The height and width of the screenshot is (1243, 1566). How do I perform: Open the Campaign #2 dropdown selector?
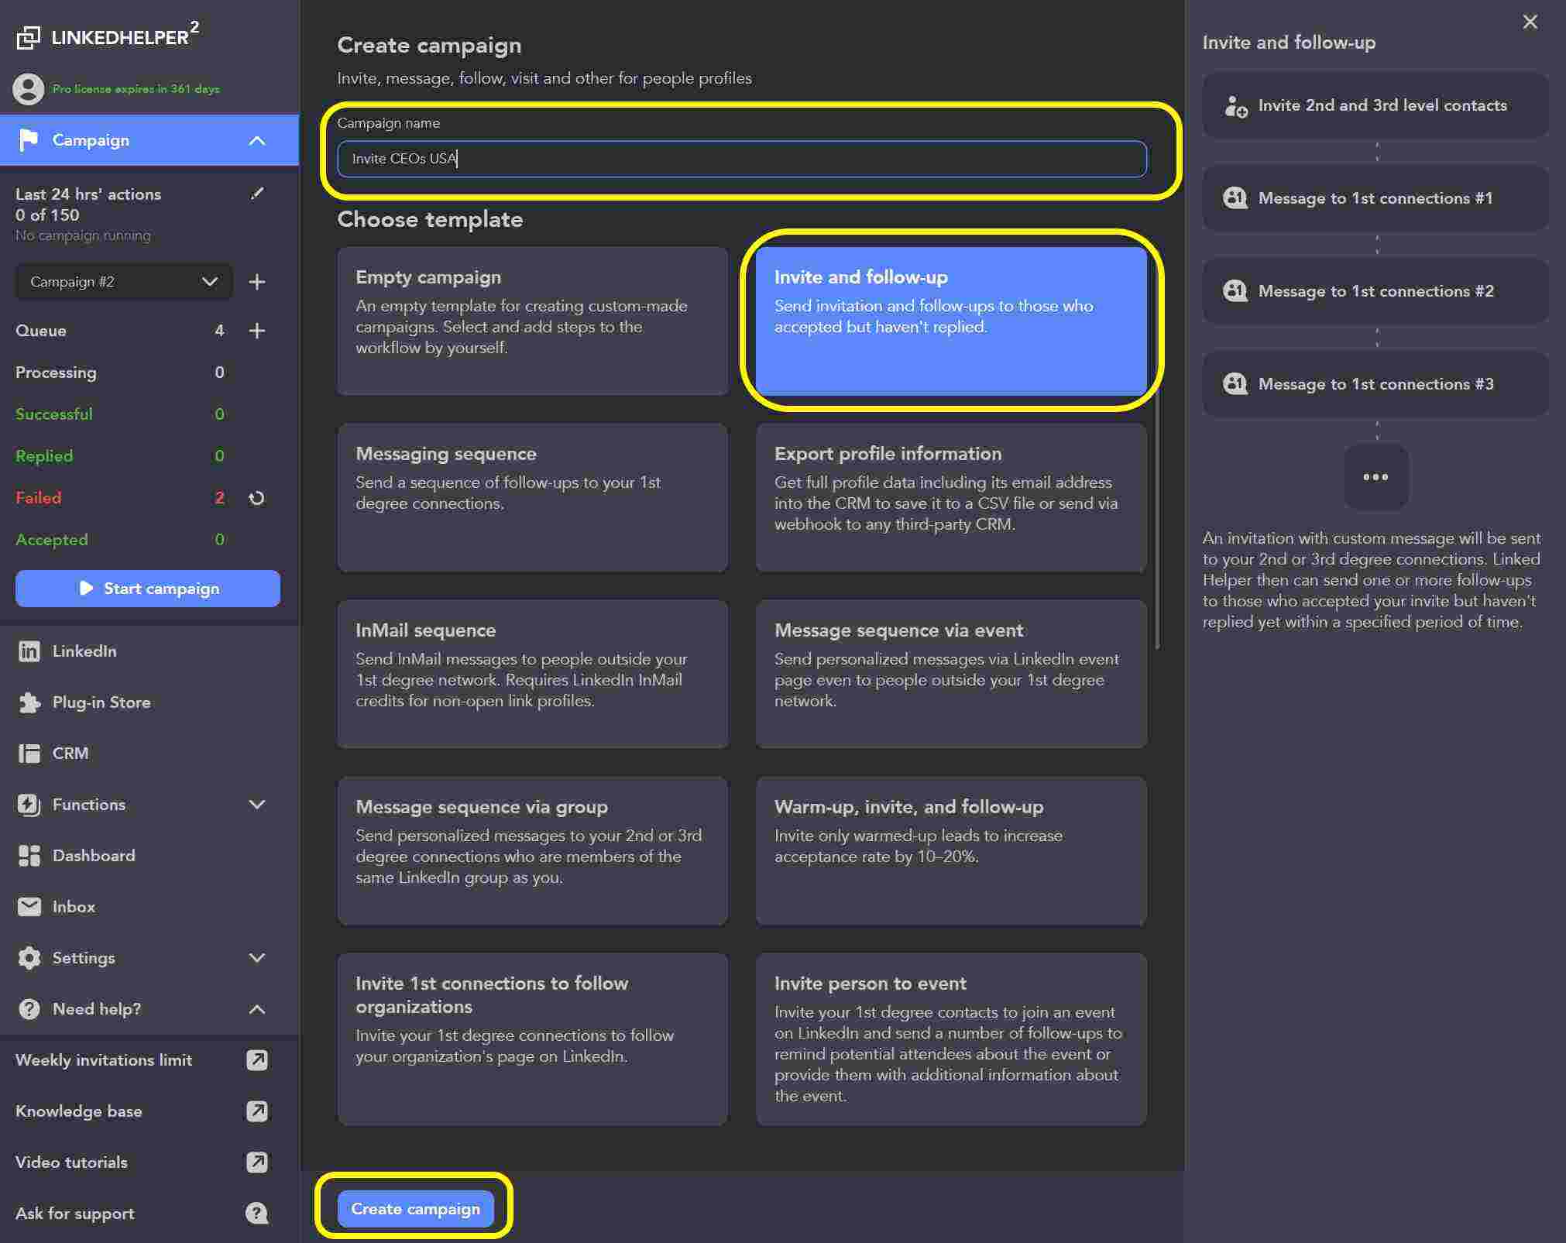124,282
